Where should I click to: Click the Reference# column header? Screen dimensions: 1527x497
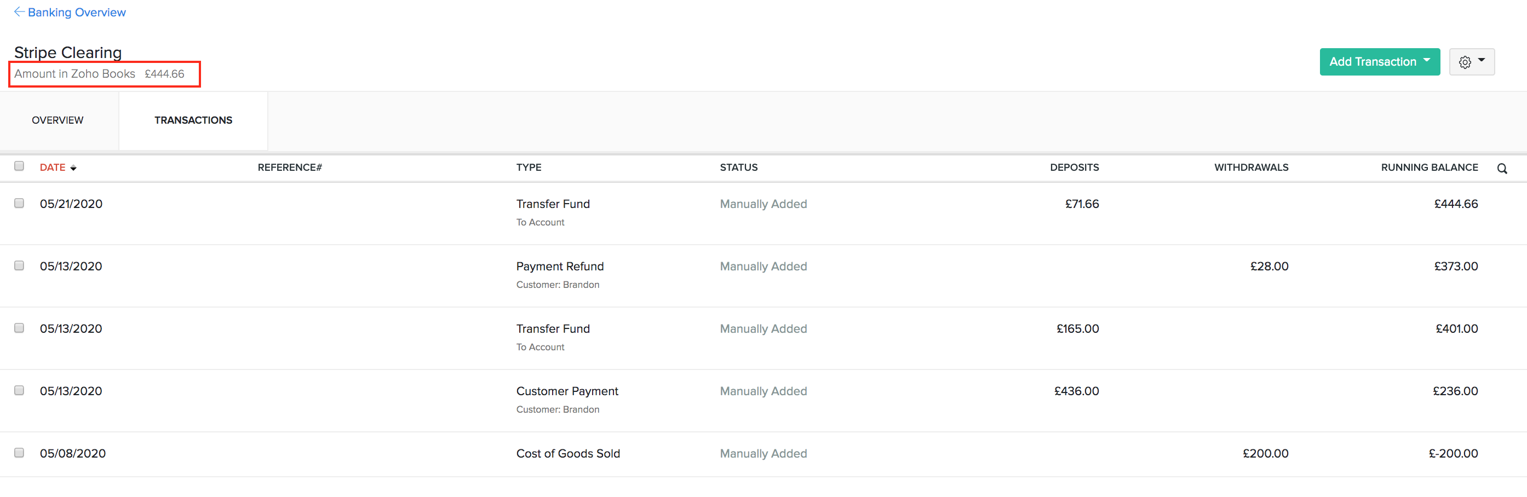click(x=290, y=167)
